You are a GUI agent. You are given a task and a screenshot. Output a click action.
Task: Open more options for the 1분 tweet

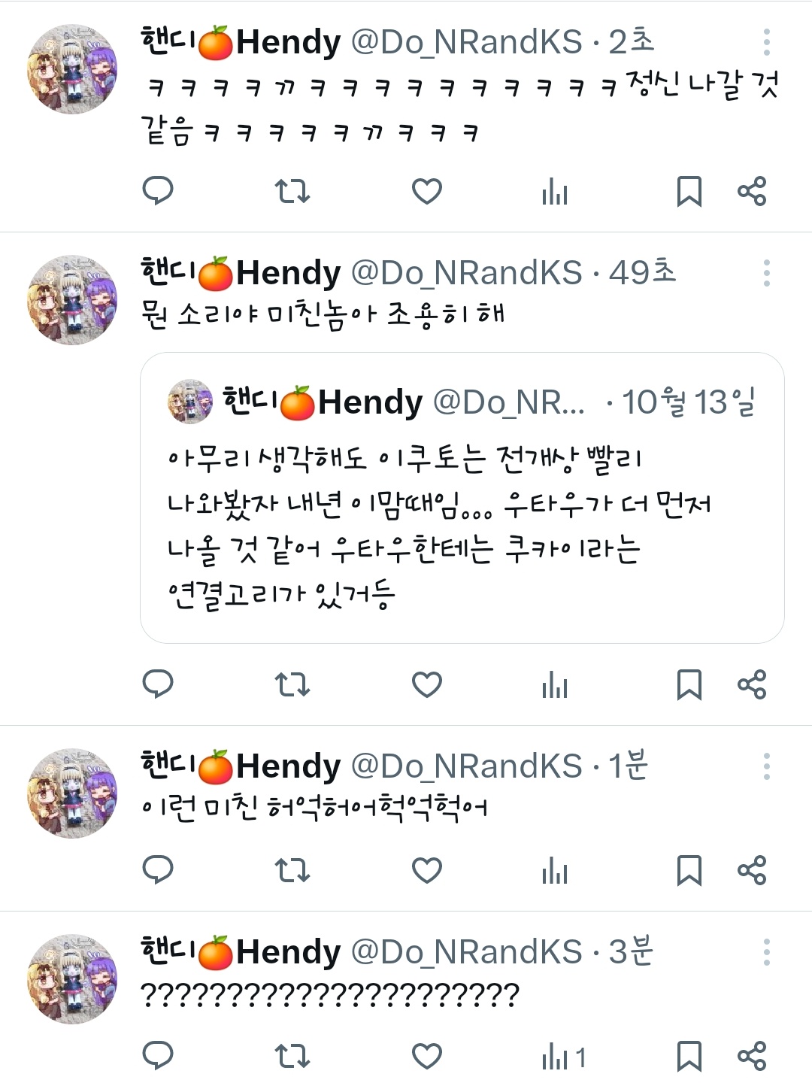766,766
